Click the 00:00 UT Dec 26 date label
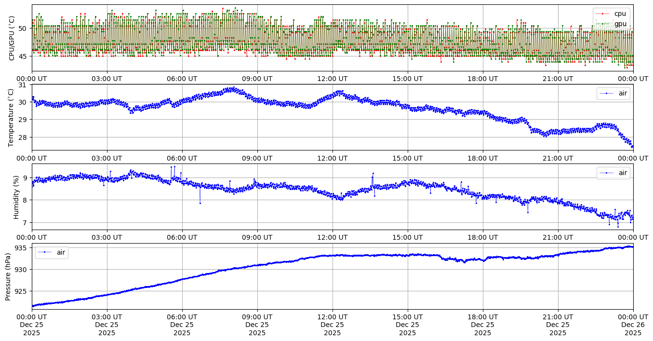This screenshot has height=341, width=653. pos(633,325)
